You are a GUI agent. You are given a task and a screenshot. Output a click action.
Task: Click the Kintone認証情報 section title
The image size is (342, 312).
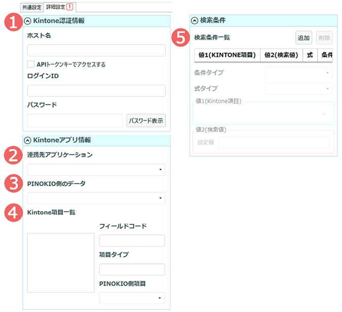pyautogui.click(x=59, y=21)
